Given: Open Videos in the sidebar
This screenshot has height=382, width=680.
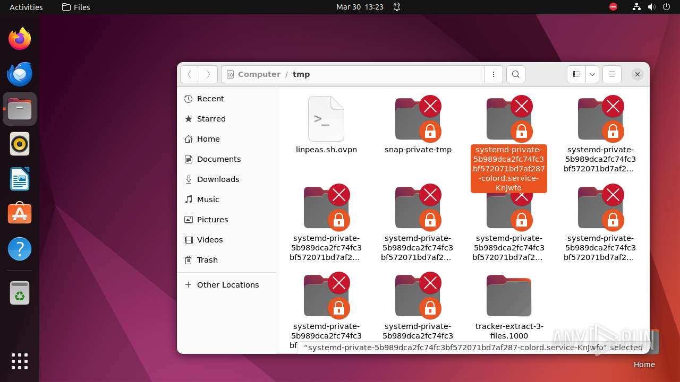Looking at the screenshot, I should pyautogui.click(x=227, y=240).
